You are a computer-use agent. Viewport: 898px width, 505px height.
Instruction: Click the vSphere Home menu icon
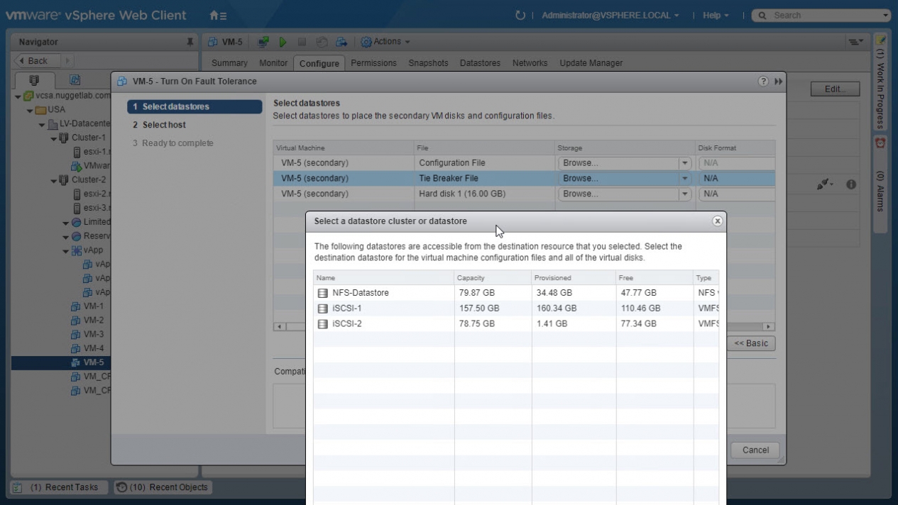(218, 15)
